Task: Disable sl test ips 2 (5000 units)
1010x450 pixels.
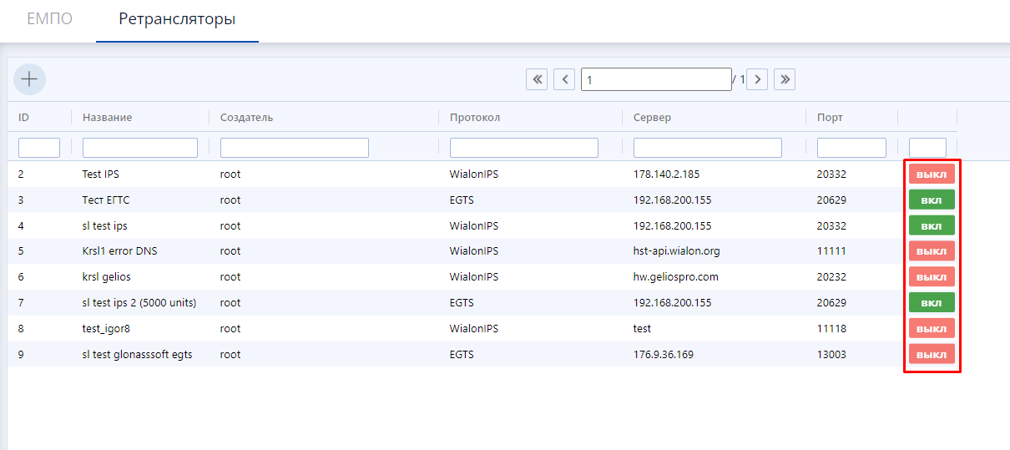Action: tap(932, 303)
